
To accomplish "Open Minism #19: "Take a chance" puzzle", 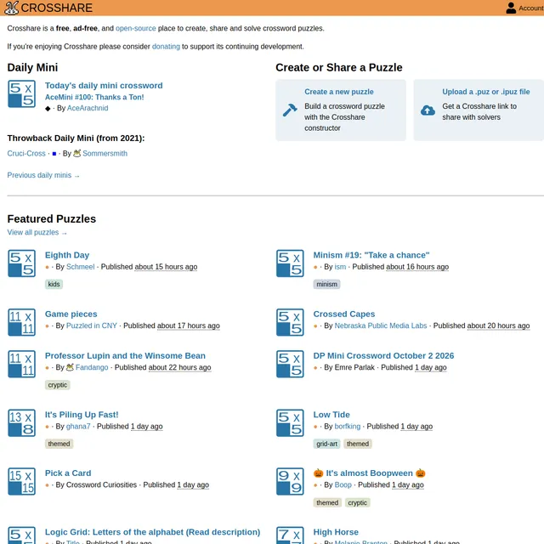I will click(x=371, y=255).
